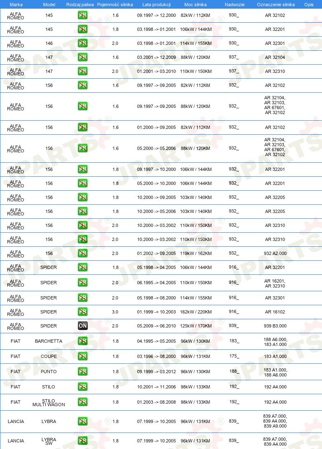The height and width of the screenshot is (449, 322).
Task: Click the model cell 'PUNTO'
Action: point(49,372)
